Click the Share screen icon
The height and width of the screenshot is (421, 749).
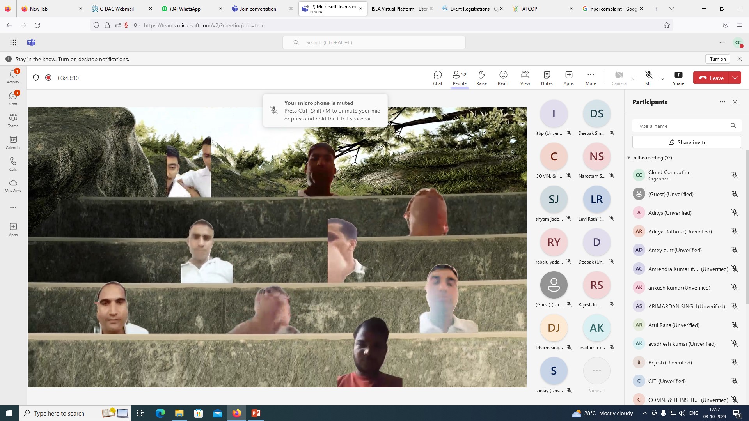click(678, 78)
